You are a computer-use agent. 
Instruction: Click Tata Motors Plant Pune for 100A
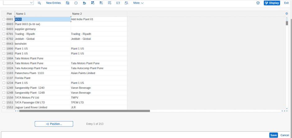[x=43, y=58]
